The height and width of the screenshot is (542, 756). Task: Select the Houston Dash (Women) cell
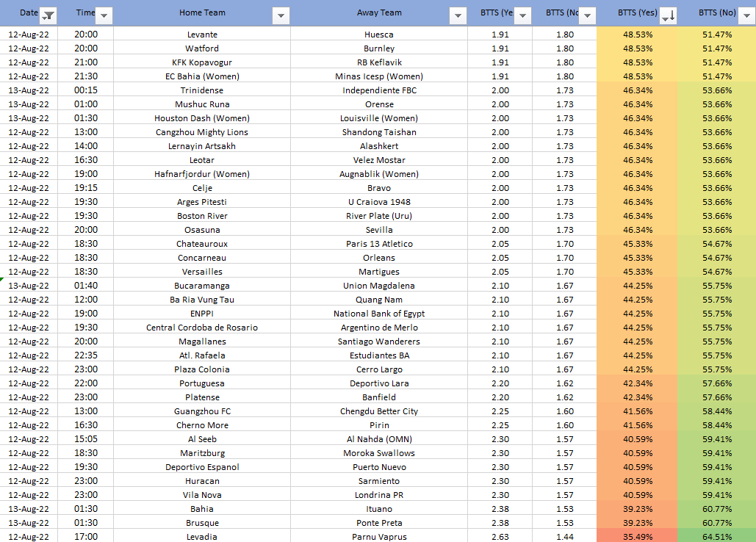pos(202,118)
